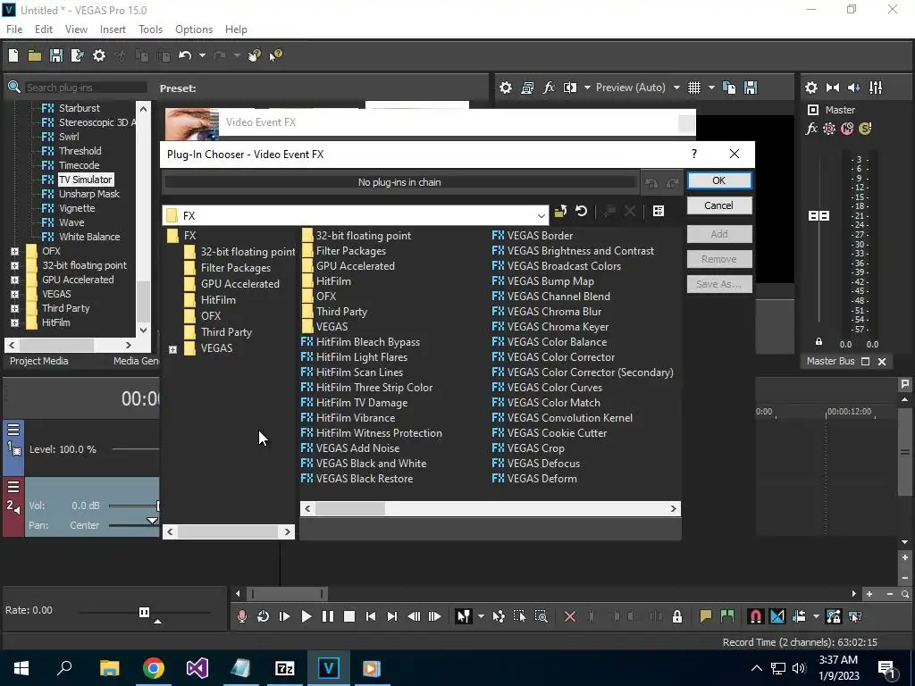The height and width of the screenshot is (686, 915).
Task: Open the Video Preview properties gear icon
Action: 506,88
